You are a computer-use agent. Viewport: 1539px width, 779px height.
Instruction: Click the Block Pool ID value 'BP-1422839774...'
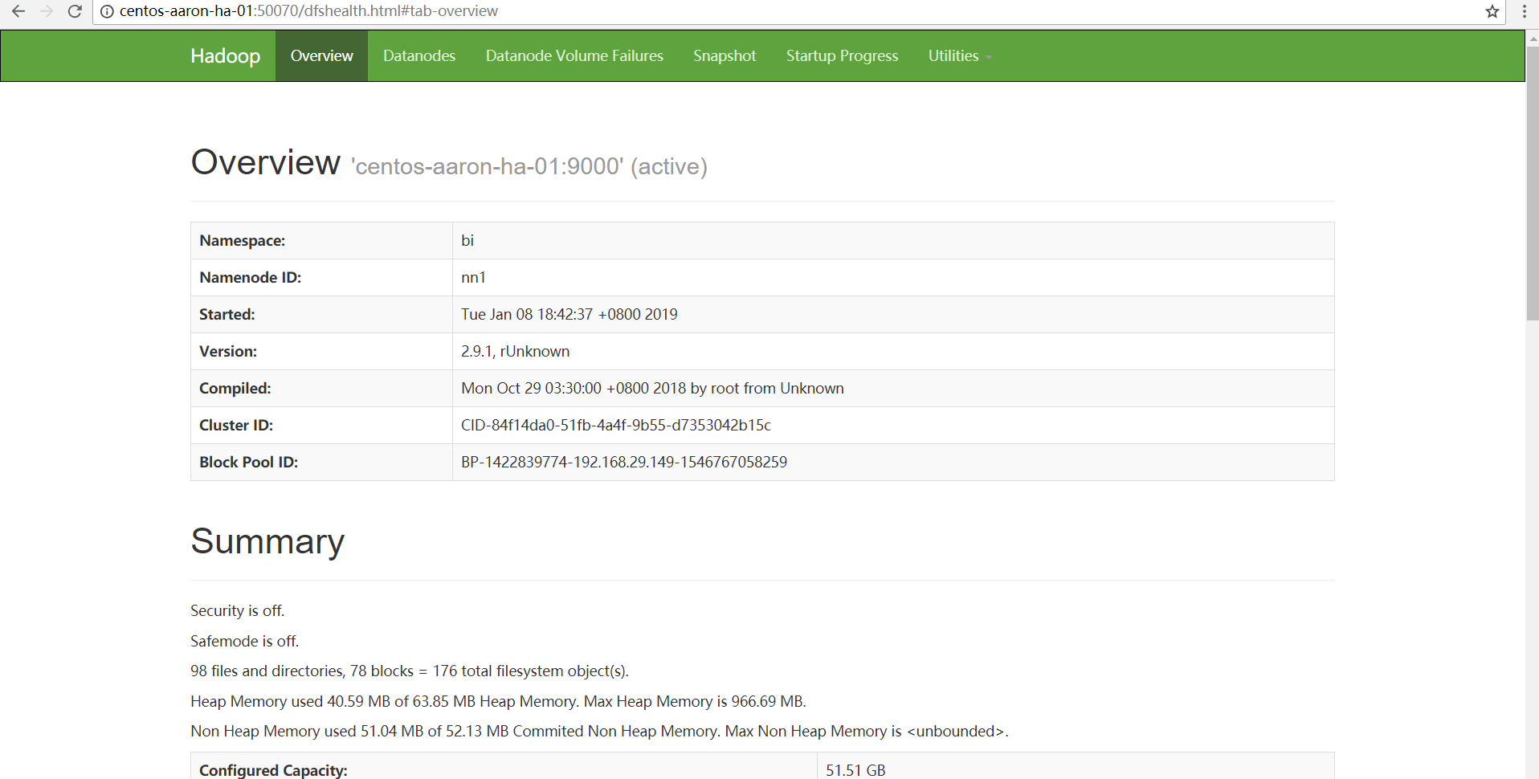click(x=624, y=462)
